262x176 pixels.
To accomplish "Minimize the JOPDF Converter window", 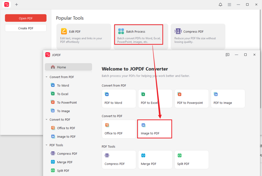I will coord(236,55).
